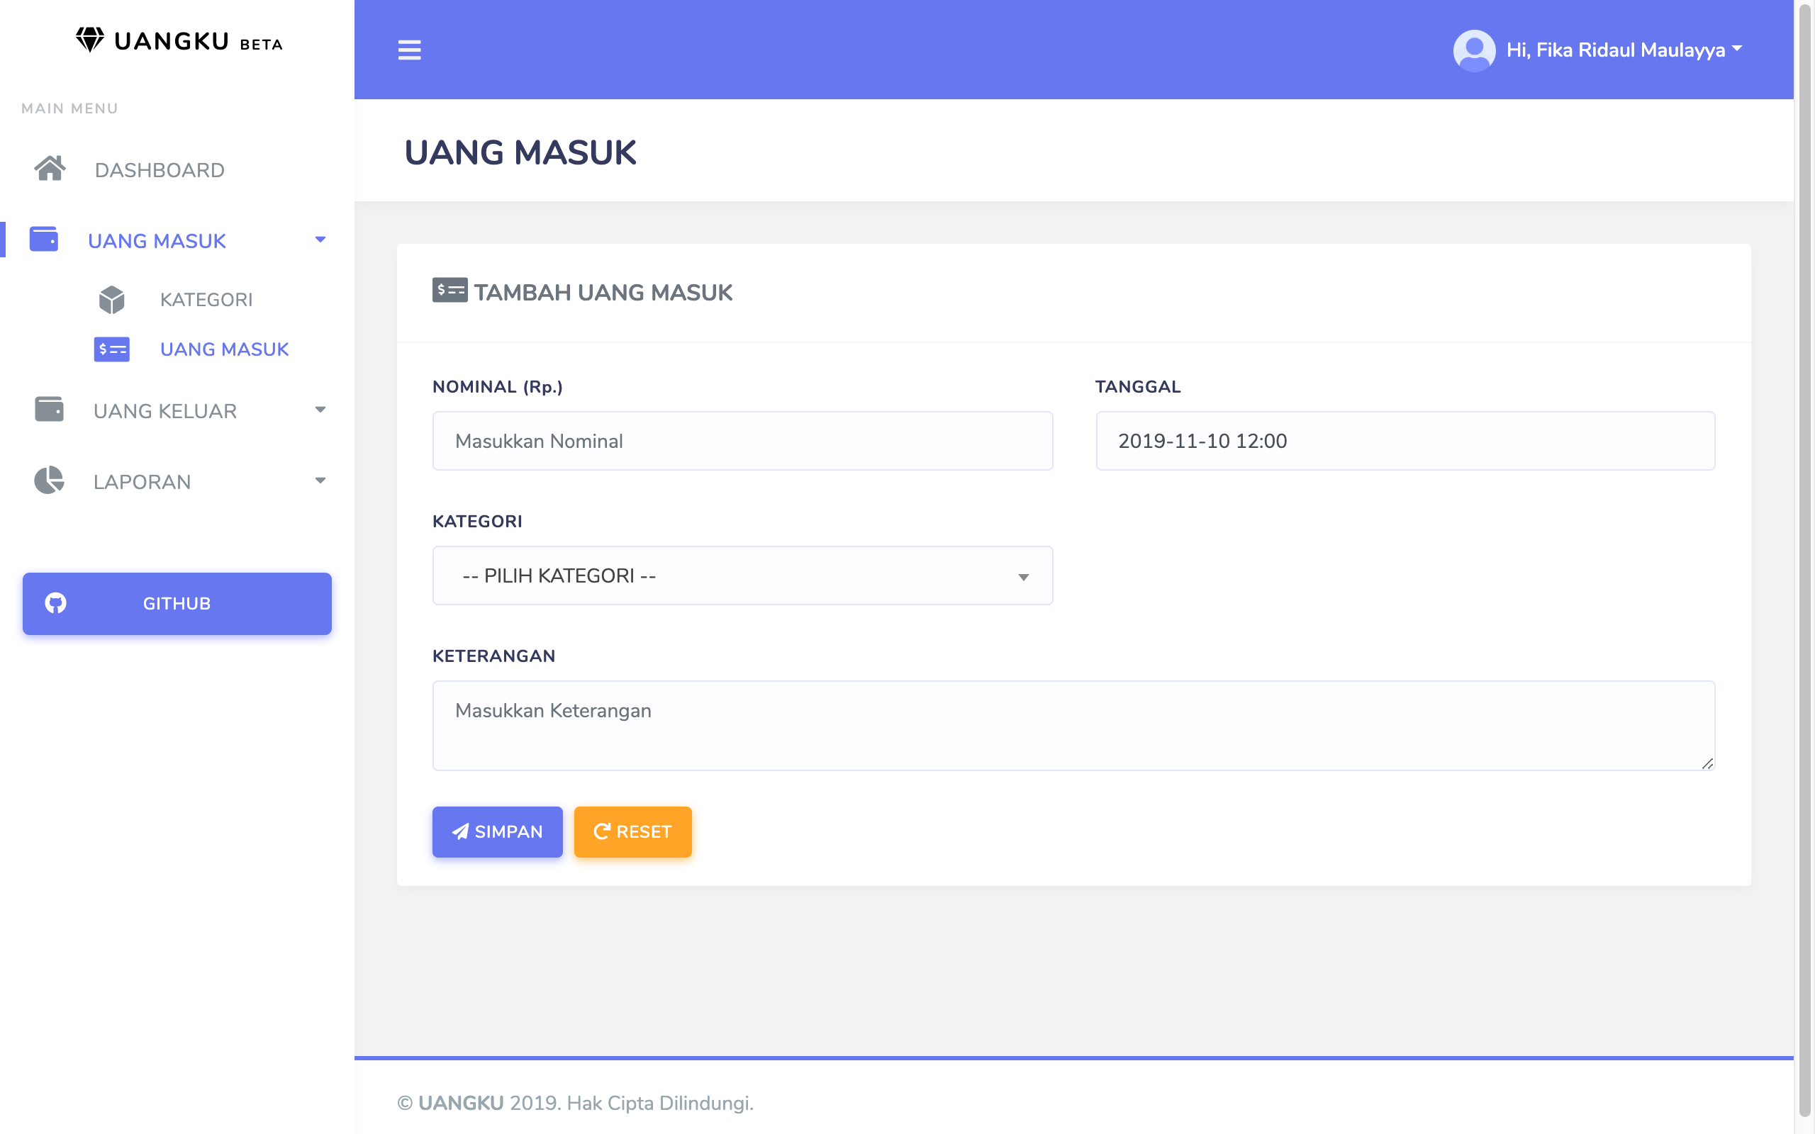Click the Laporan pie chart icon
Screen dimensions: 1815x1134
50,481
